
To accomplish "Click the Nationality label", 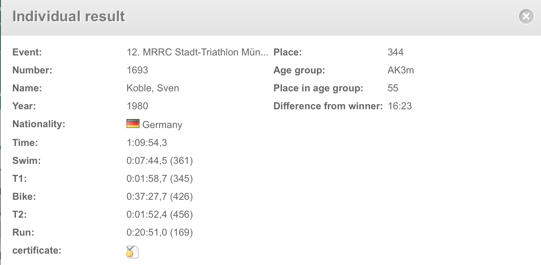I will 39,124.
